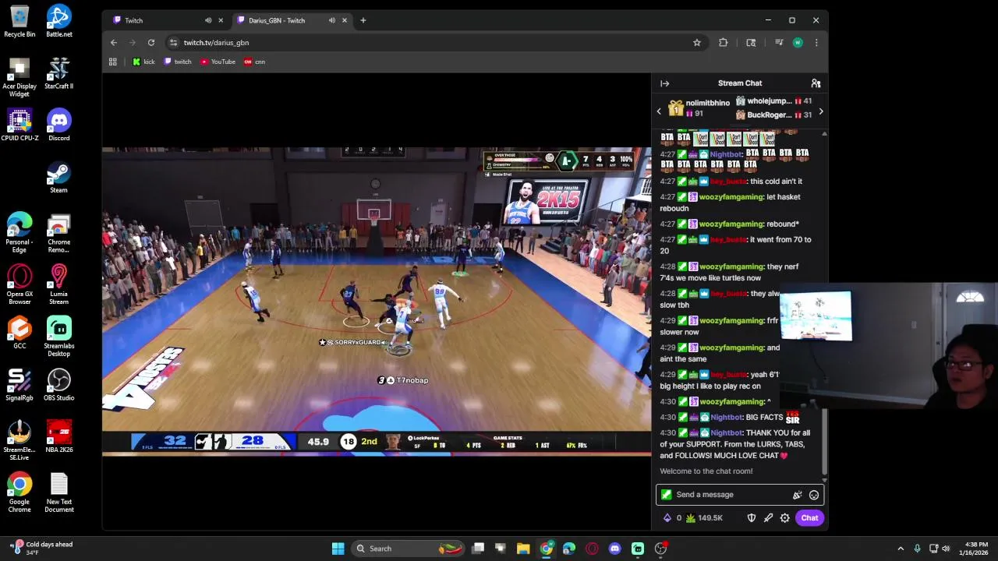The image size is (998, 561).
Task: Mute audio on the first Twitch tab
Action: click(208, 20)
